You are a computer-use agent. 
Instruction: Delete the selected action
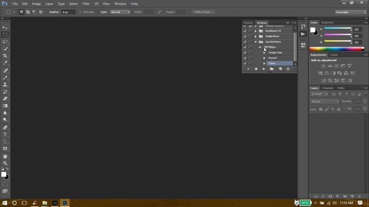[288, 69]
